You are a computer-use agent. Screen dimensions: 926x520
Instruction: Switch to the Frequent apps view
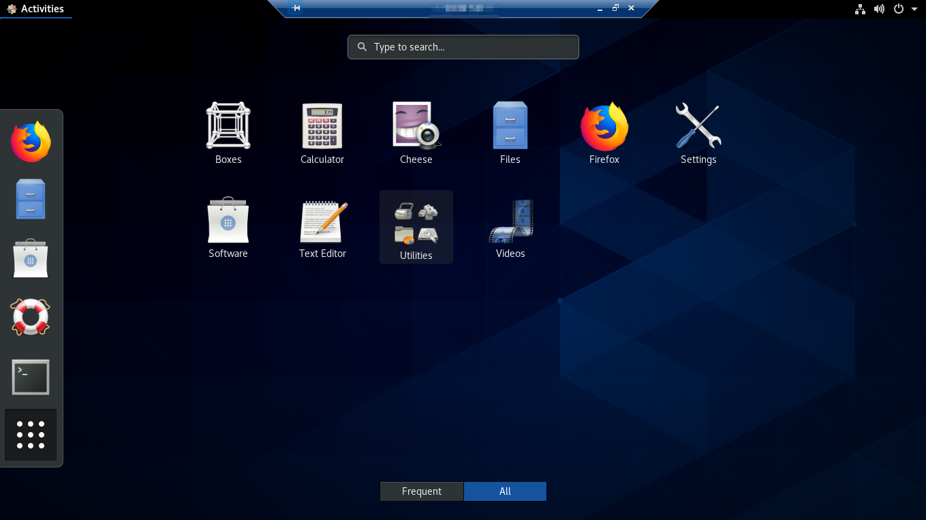click(421, 491)
